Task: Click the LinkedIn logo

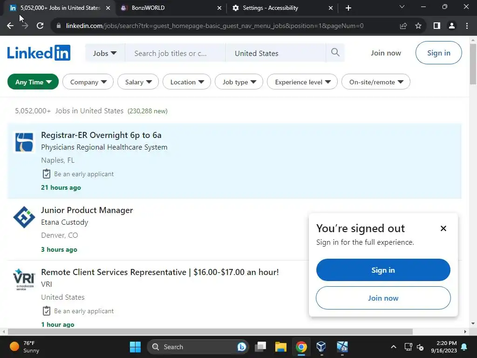Action: 39,53
